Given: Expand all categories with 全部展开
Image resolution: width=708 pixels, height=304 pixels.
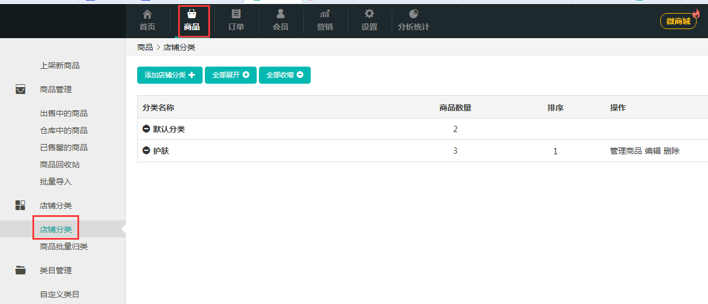Looking at the screenshot, I should 230,75.
